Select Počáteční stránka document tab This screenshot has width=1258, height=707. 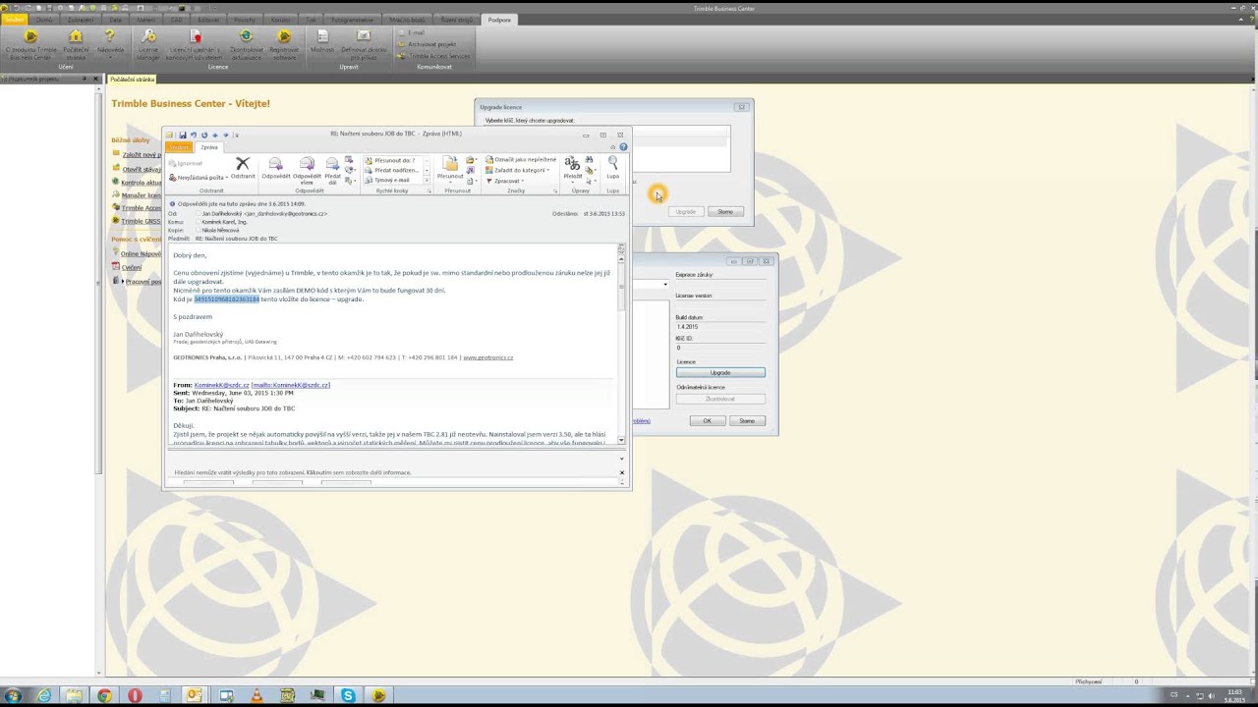133,79
